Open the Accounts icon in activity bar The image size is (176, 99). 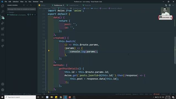pyautogui.click(x=2, y=84)
